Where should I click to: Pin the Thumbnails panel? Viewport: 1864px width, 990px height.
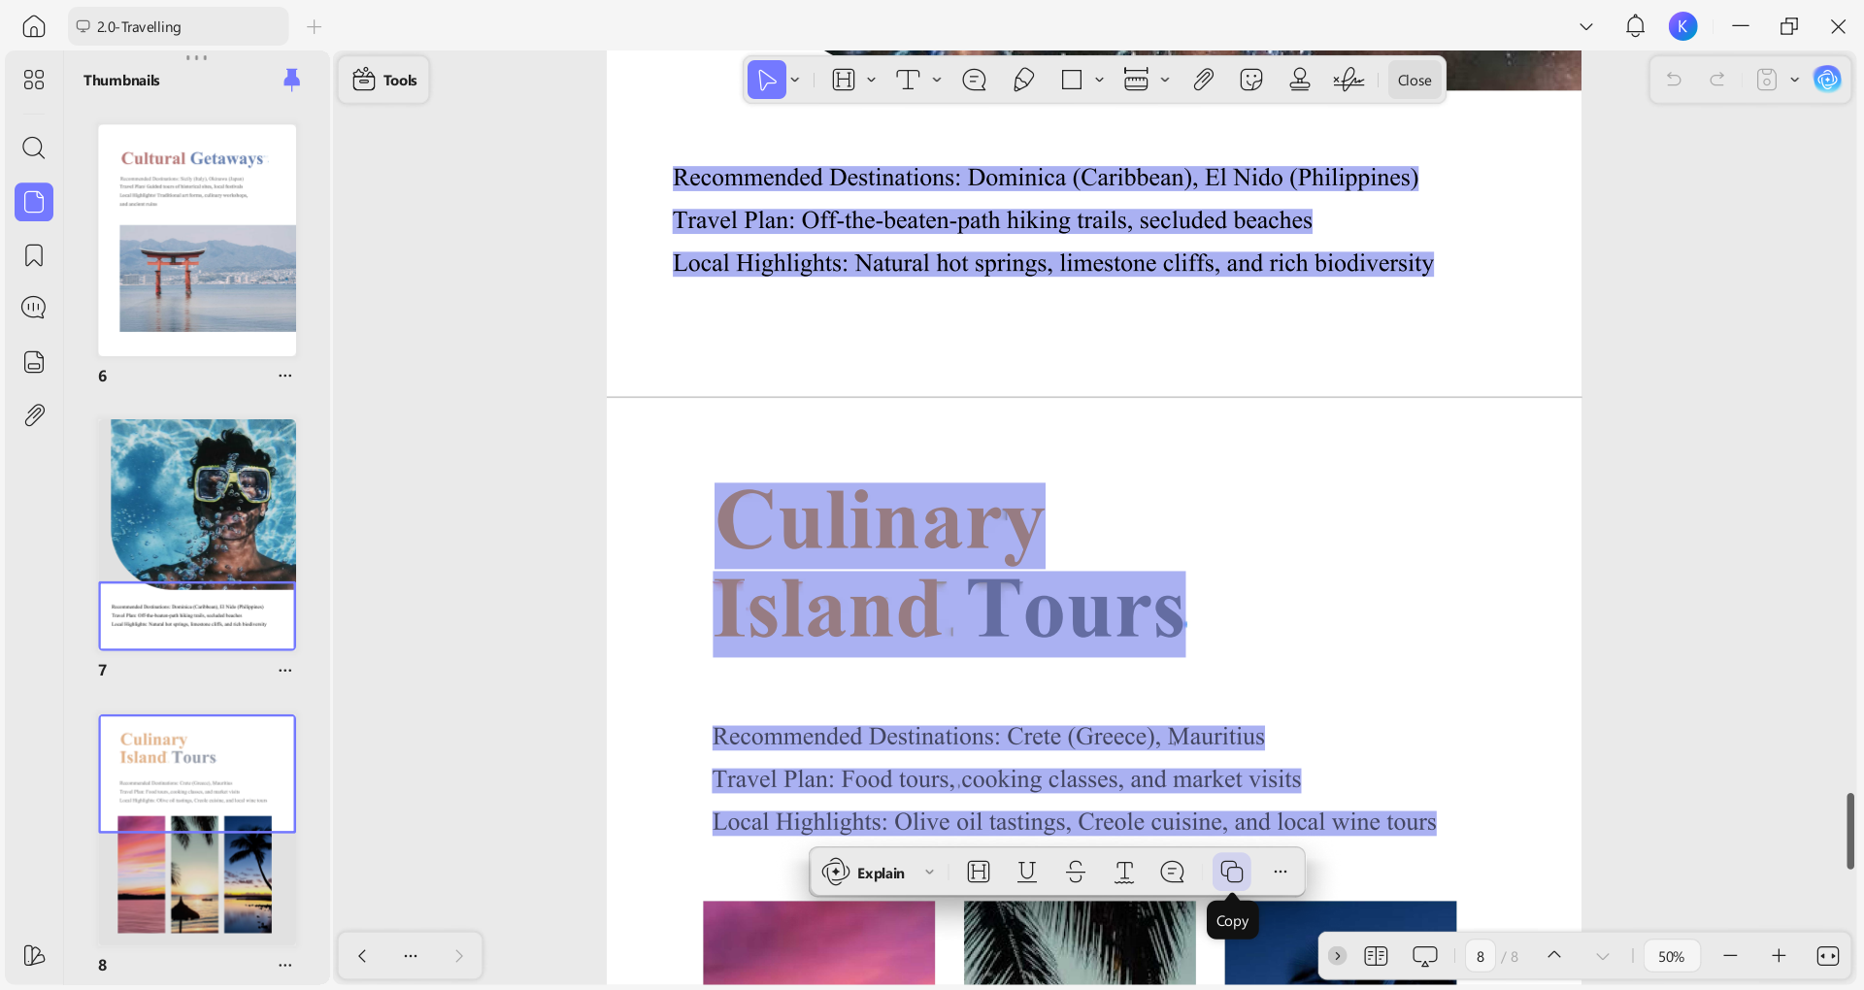point(291,80)
